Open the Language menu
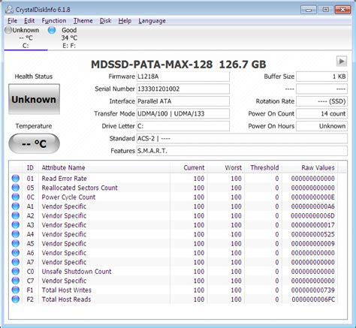 pyautogui.click(x=152, y=21)
